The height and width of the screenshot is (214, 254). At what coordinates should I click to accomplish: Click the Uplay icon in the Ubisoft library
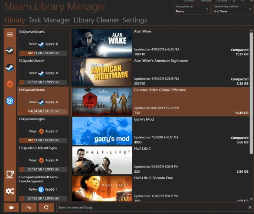pos(41,189)
